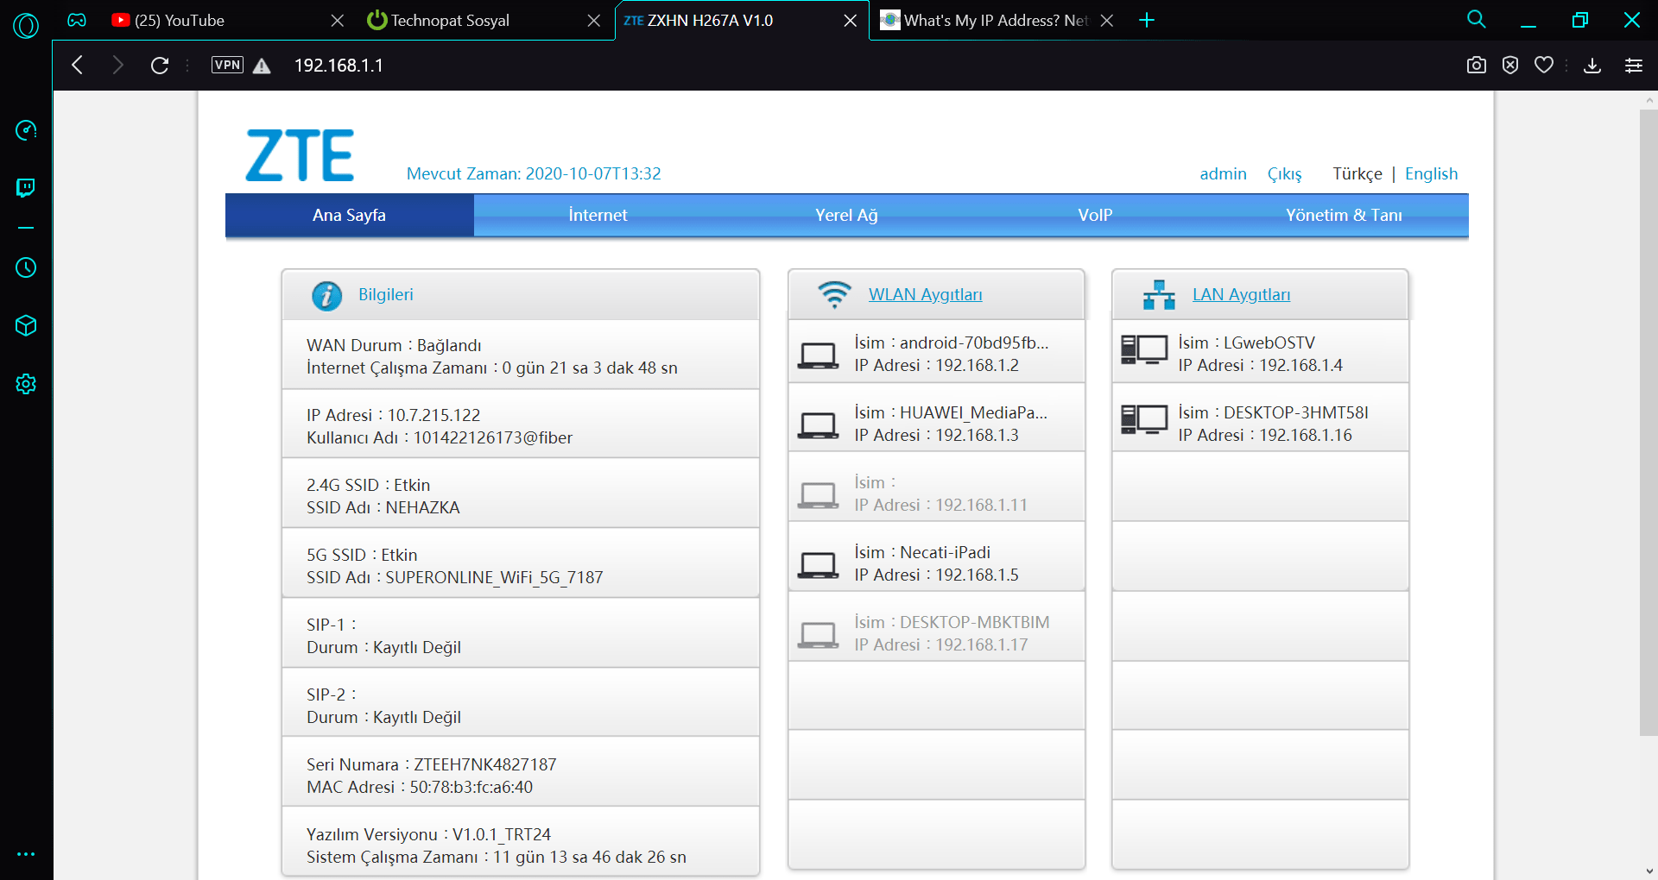Toggle the VPN badge in address bar
Viewport: 1658px width, 880px height.
pos(227,65)
